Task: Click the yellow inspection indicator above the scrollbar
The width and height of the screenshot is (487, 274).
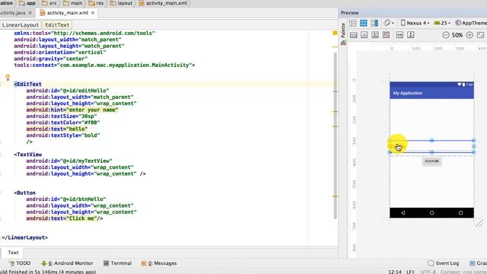Action: (335, 33)
